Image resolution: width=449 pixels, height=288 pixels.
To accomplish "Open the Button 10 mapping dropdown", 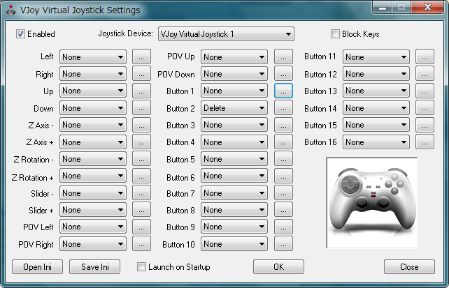I will (x=234, y=244).
